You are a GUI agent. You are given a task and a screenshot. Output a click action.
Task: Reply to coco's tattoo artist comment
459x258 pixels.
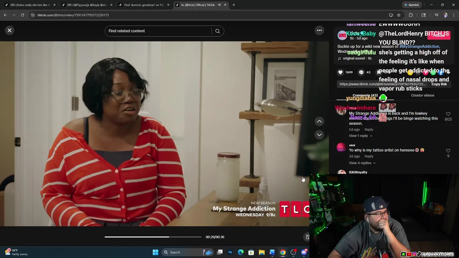coord(369,157)
